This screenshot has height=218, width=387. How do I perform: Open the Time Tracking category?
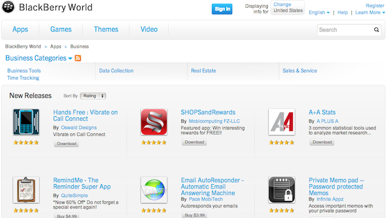click(x=23, y=78)
